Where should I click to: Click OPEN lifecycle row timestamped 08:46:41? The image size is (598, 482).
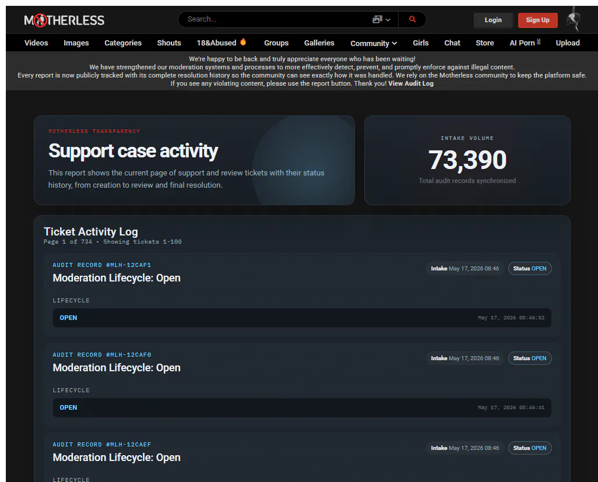[x=302, y=407]
